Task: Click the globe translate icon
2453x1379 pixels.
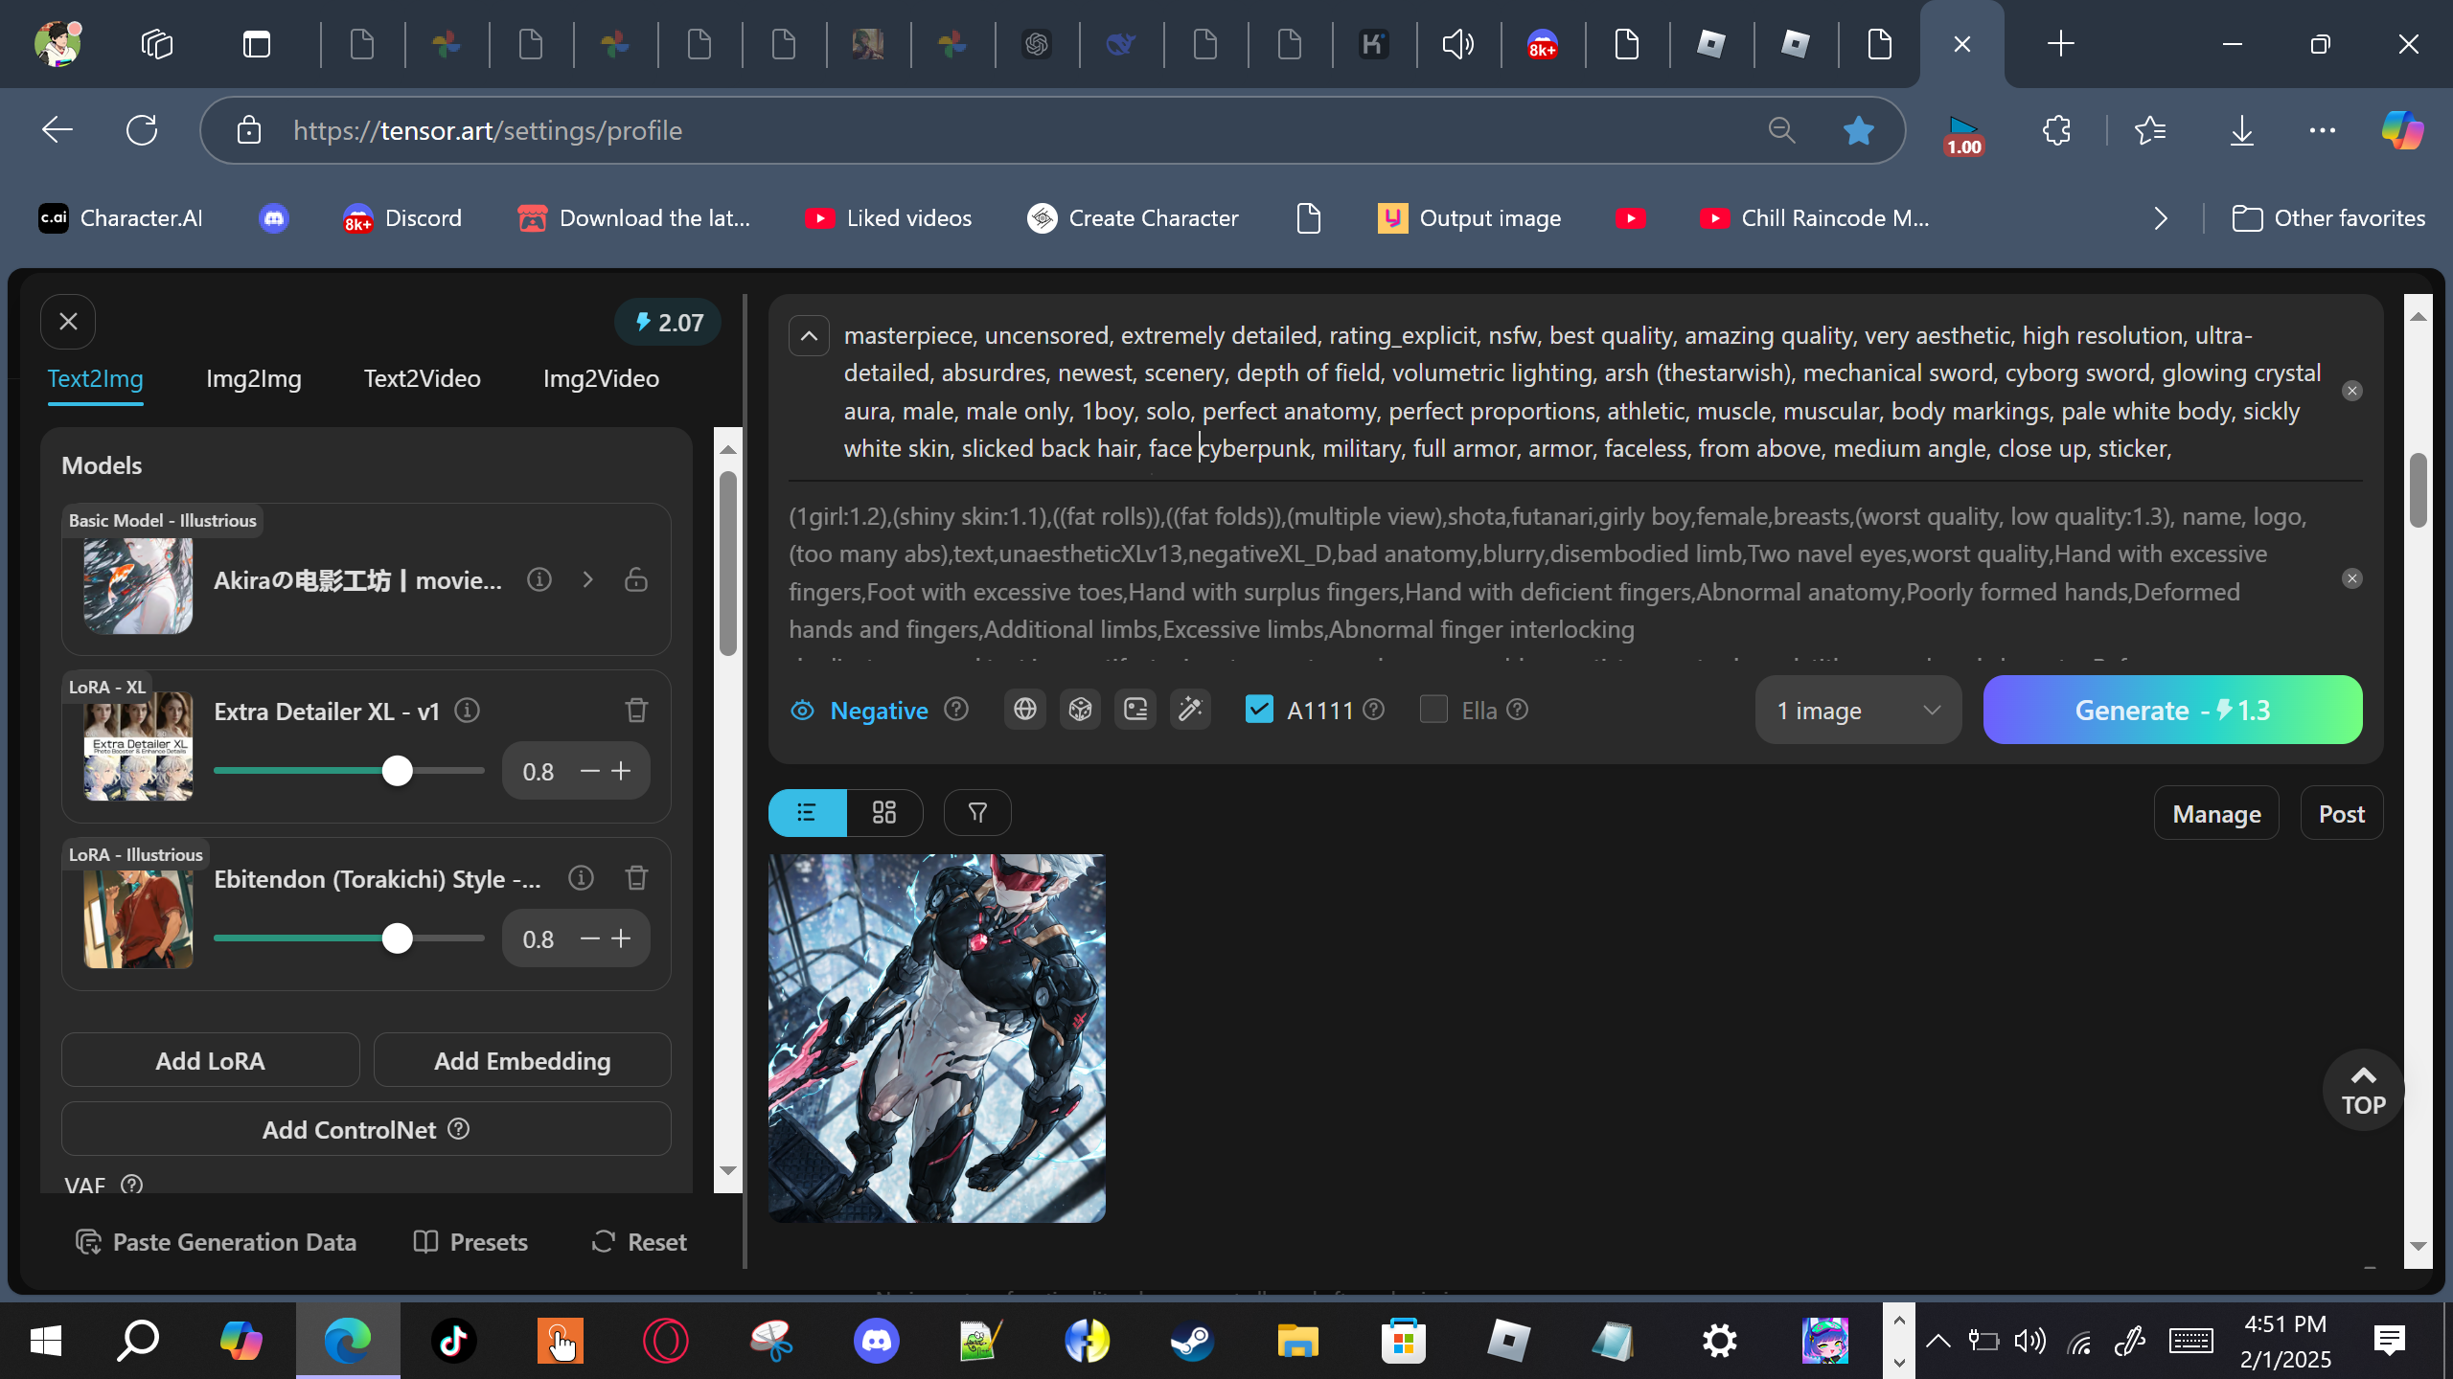Action: pos(1024,710)
